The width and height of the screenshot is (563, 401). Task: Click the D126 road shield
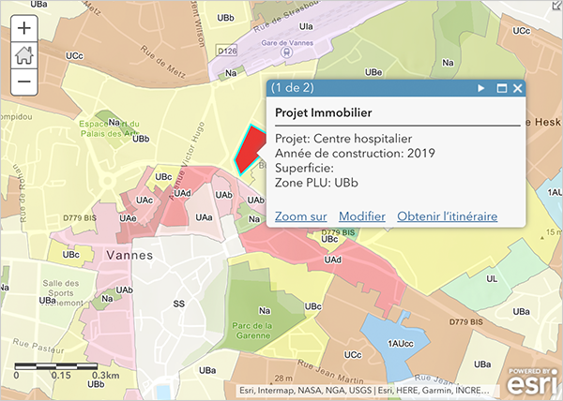(227, 51)
